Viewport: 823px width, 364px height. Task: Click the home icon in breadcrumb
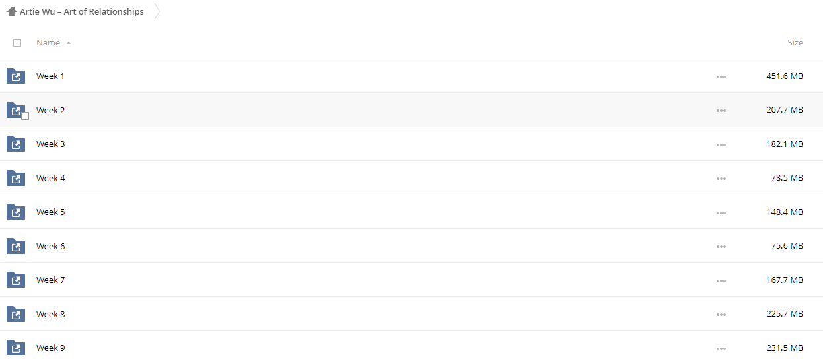(12, 11)
